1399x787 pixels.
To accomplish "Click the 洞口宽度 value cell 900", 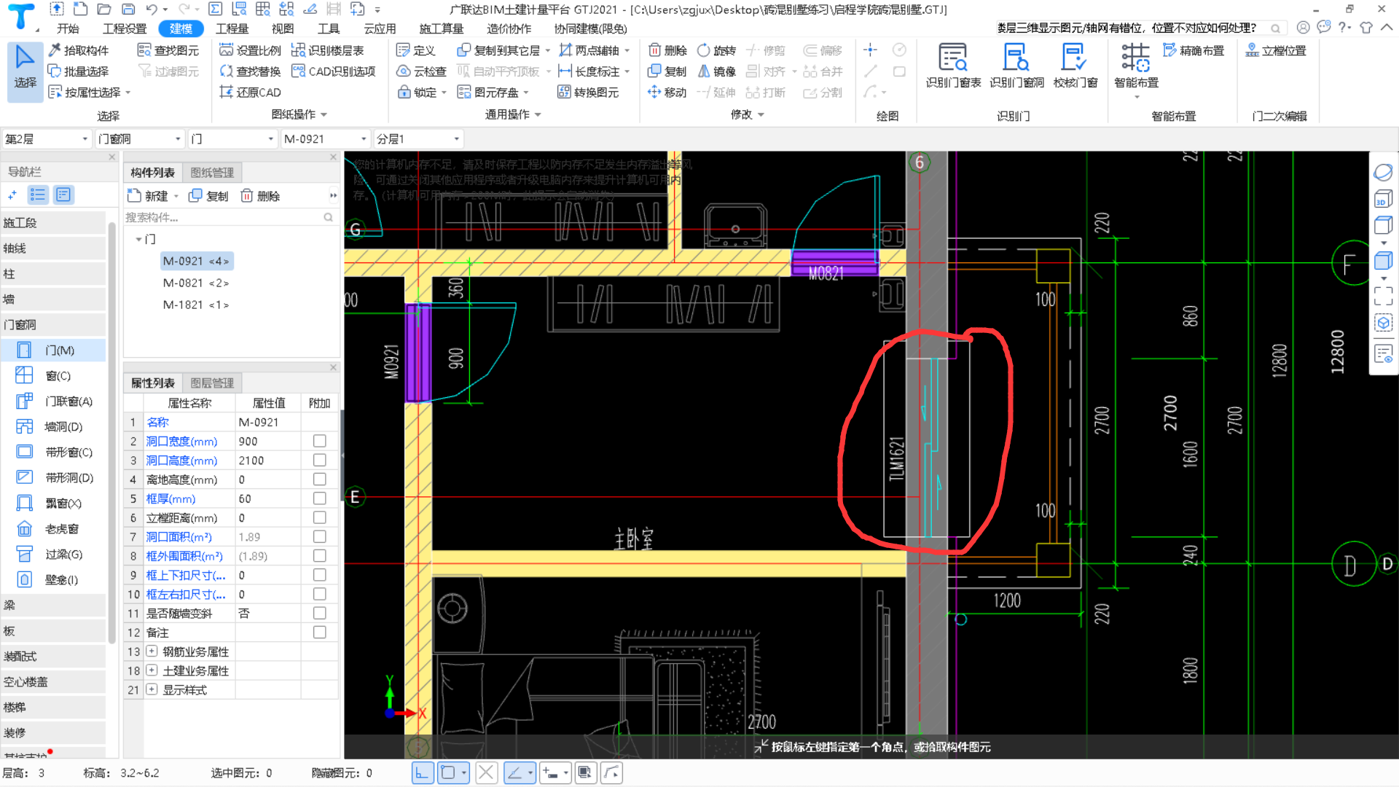I will click(267, 441).
